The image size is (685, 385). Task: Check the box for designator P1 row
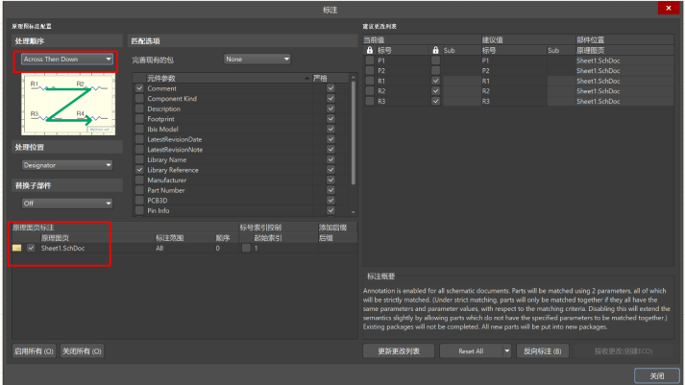[371, 60]
